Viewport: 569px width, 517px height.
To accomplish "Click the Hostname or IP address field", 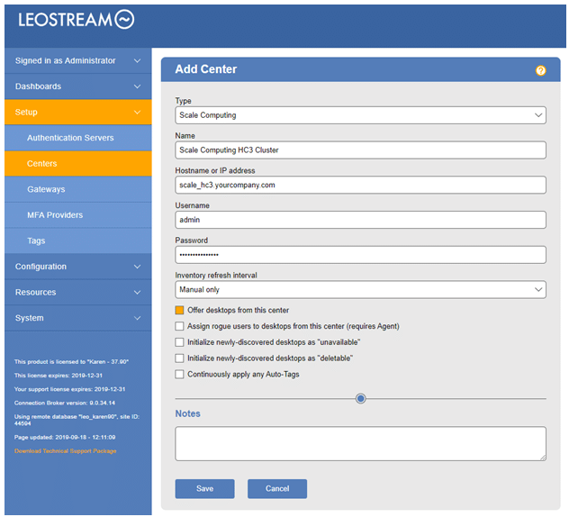I will 360,185.
